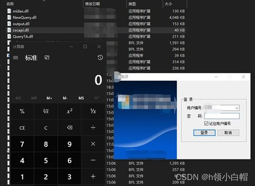Image resolution: width=255 pixels, height=186 pixels.
Task: Click the number 1 key
Action: [22, 177]
